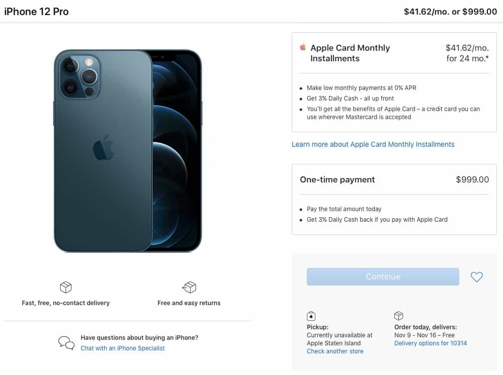Click the pickup shopping bag icon
The height and width of the screenshot is (375, 503).
click(311, 316)
